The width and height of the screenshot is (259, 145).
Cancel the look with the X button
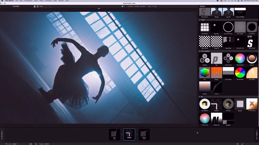point(237,144)
